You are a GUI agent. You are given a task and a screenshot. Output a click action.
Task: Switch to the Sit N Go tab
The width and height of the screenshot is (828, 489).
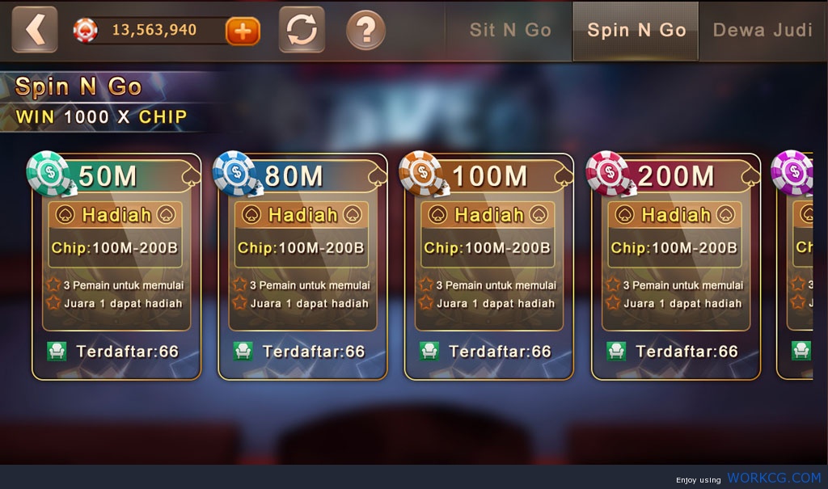coord(510,31)
